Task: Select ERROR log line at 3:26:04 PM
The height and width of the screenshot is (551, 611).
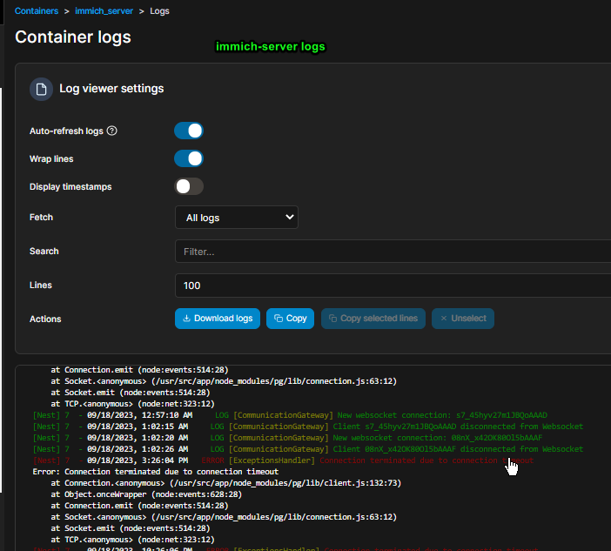Action: pos(283,460)
